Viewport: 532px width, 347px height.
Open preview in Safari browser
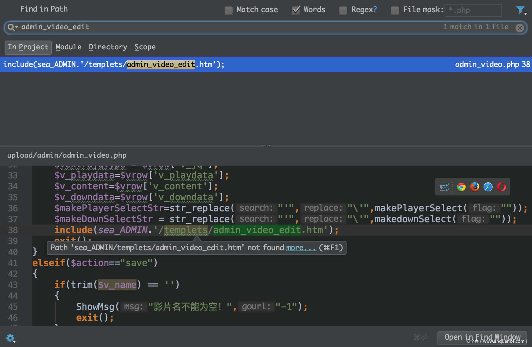488,187
